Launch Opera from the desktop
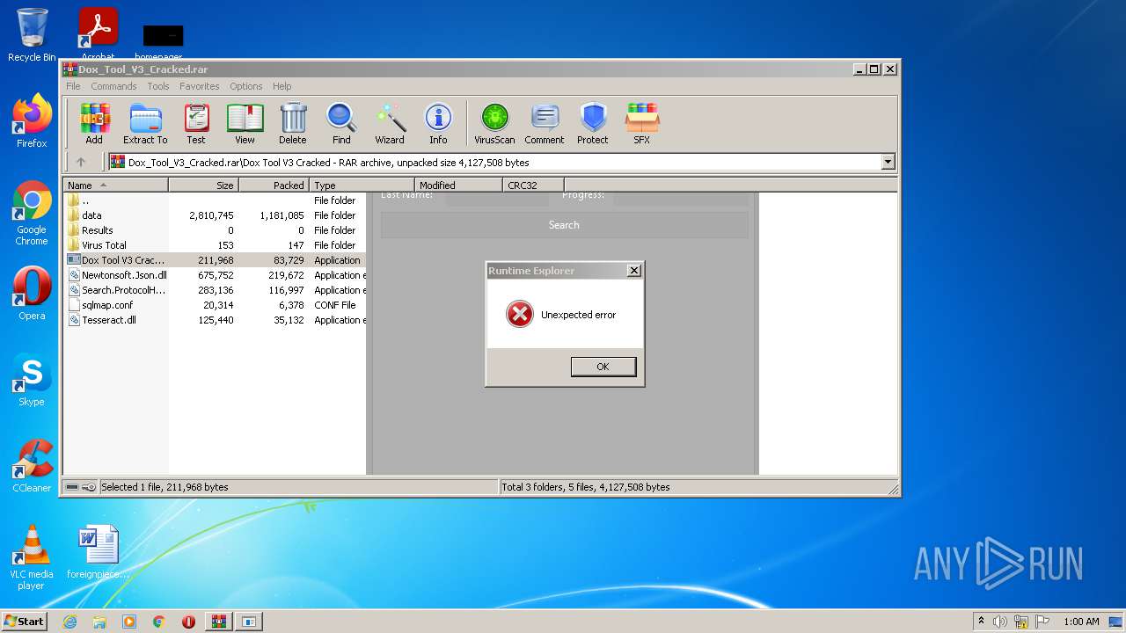1126x633 pixels. click(32, 294)
